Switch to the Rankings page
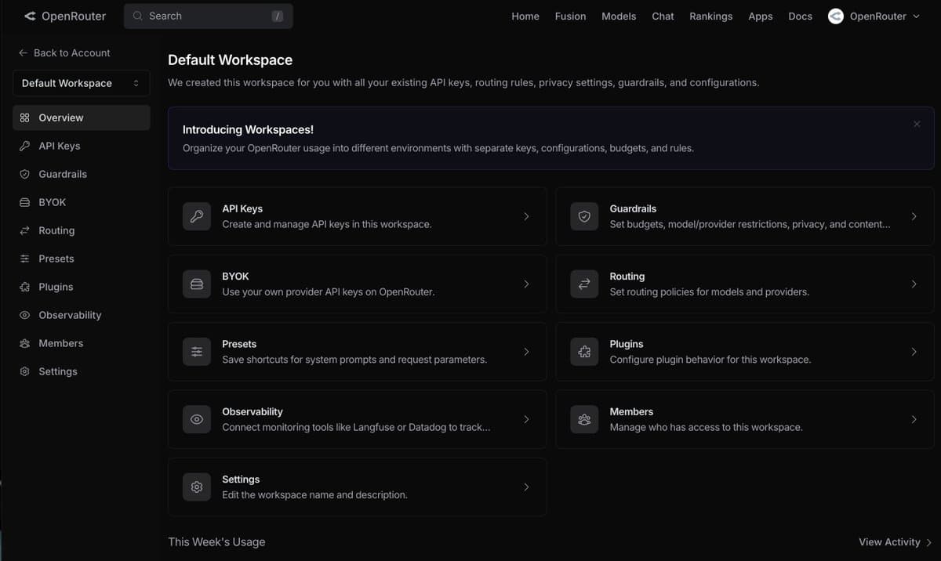Viewport: 941px width, 561px height. click(710, 16)
